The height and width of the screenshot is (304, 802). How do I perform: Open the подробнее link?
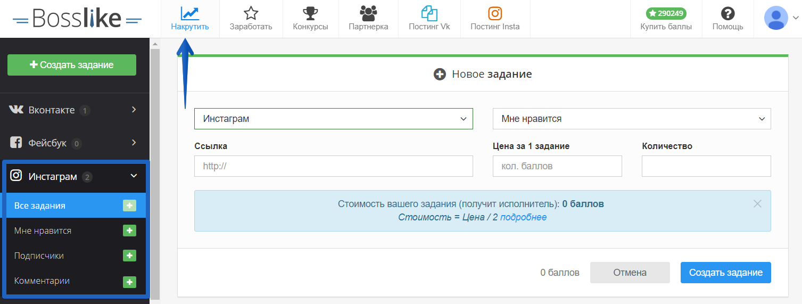[x=523, y=217]
